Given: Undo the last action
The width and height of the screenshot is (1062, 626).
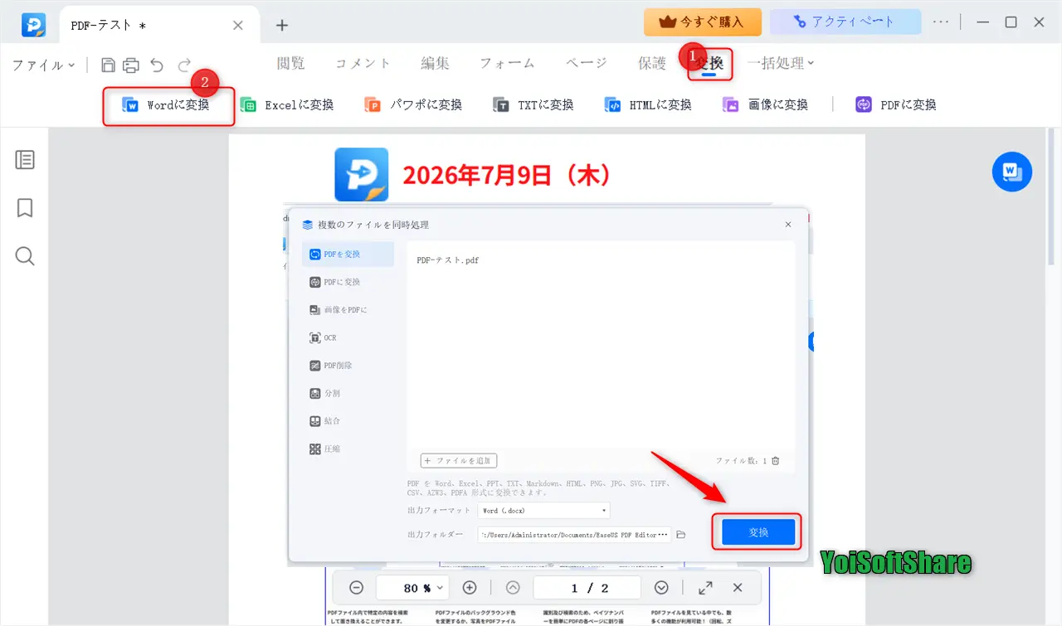Looking at the screenshot, I should [x=158, y=65].
